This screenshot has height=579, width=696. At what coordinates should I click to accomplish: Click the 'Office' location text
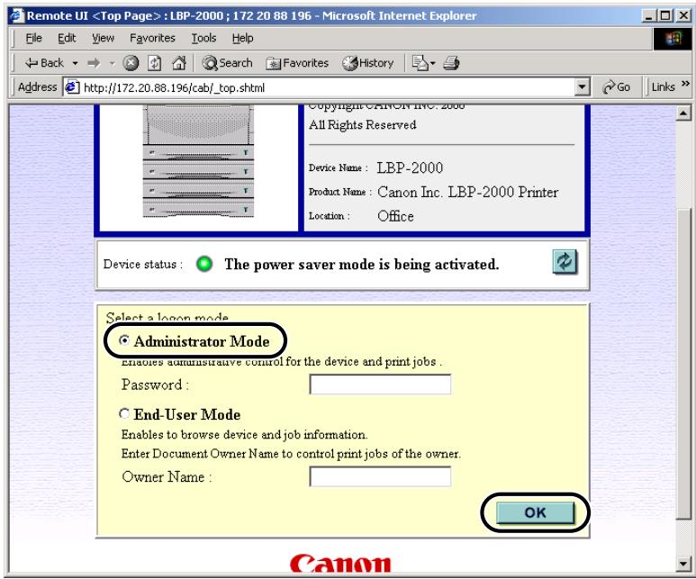tap(395, 216)
